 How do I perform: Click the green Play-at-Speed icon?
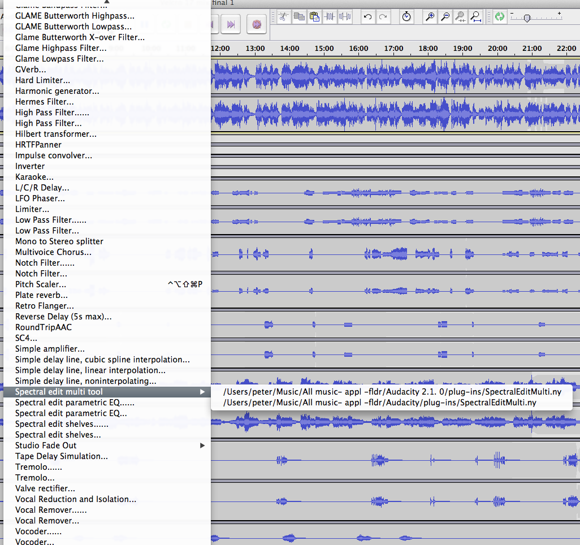tap(499, 16)
